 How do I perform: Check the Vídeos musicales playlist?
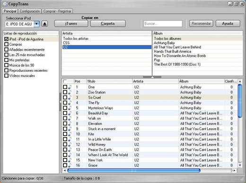point(6,76)
